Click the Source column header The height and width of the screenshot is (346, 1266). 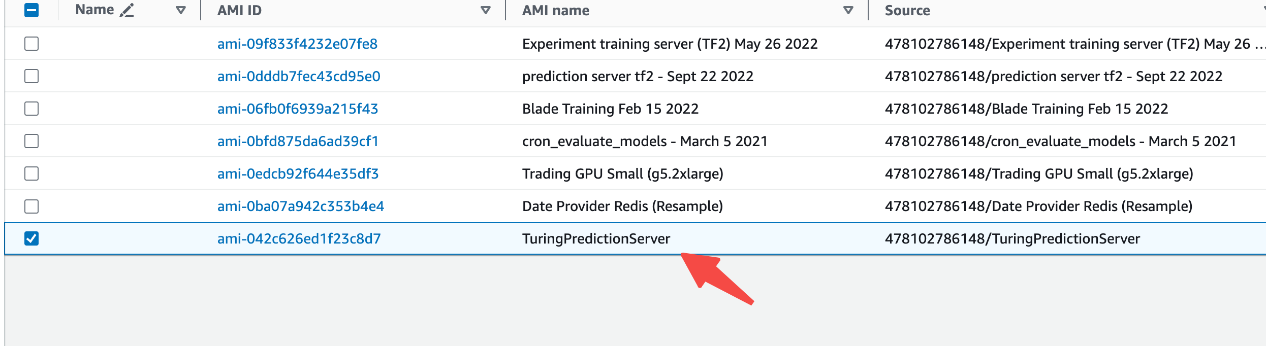[x=907, y=10]
